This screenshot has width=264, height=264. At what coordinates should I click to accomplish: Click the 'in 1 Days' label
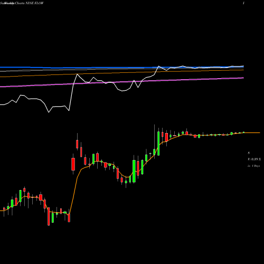click(253, 166)
